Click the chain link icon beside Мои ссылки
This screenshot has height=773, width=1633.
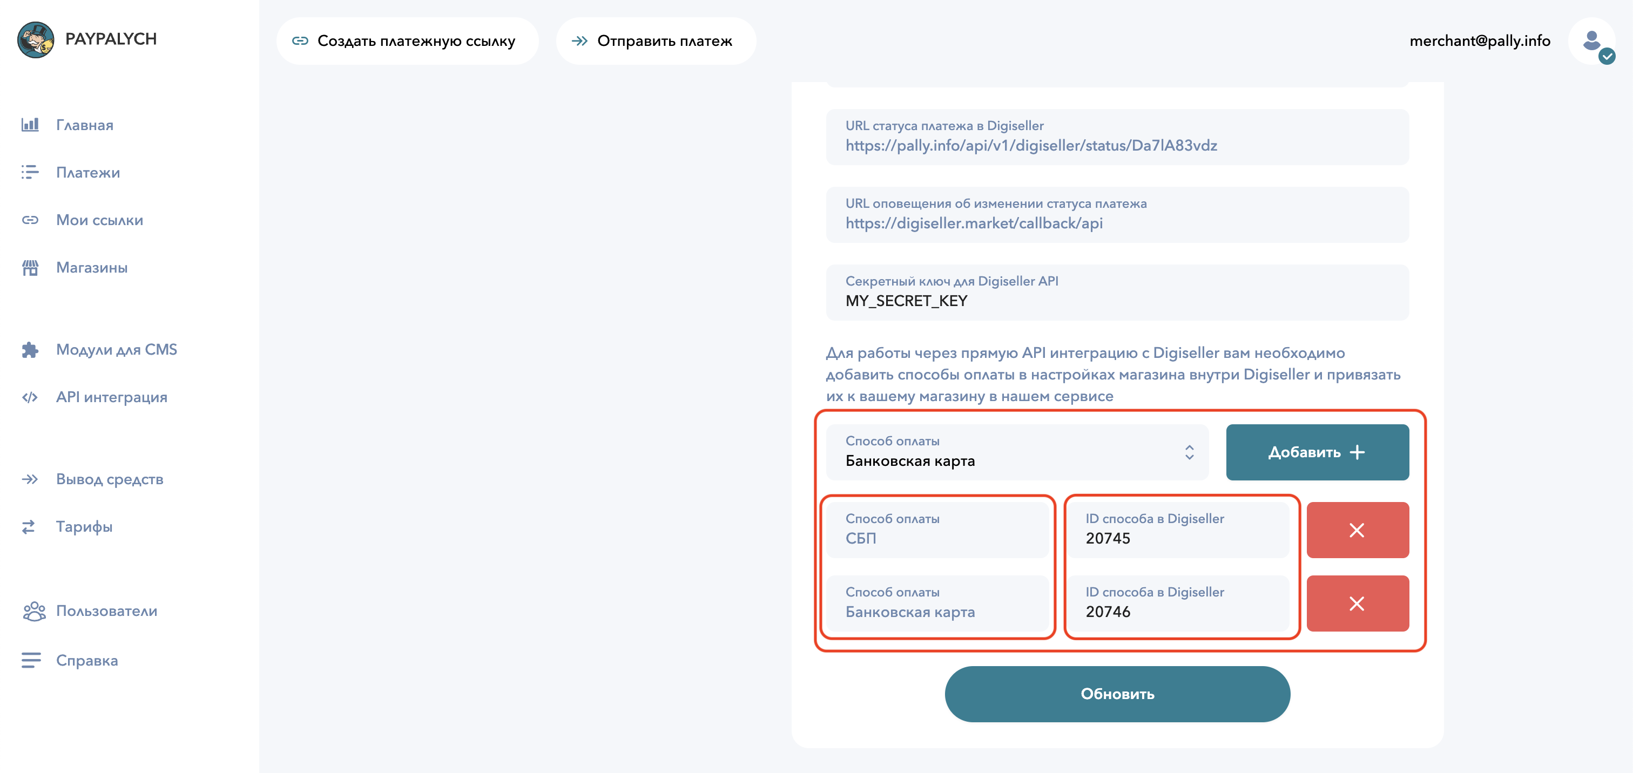[x=30, y=220]
